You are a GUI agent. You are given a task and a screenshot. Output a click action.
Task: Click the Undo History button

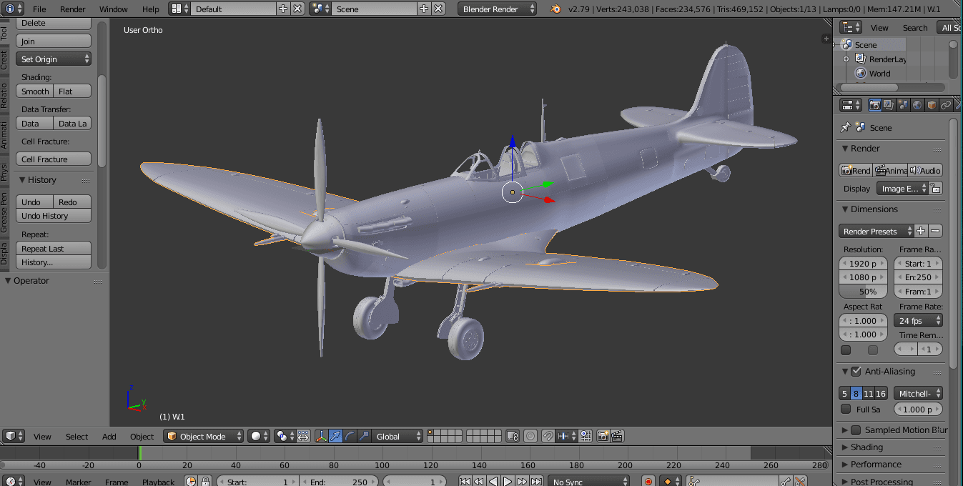click(x=54, y=216)
